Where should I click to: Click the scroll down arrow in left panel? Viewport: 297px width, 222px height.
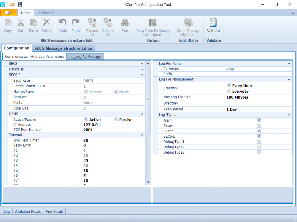coord(148,182)
